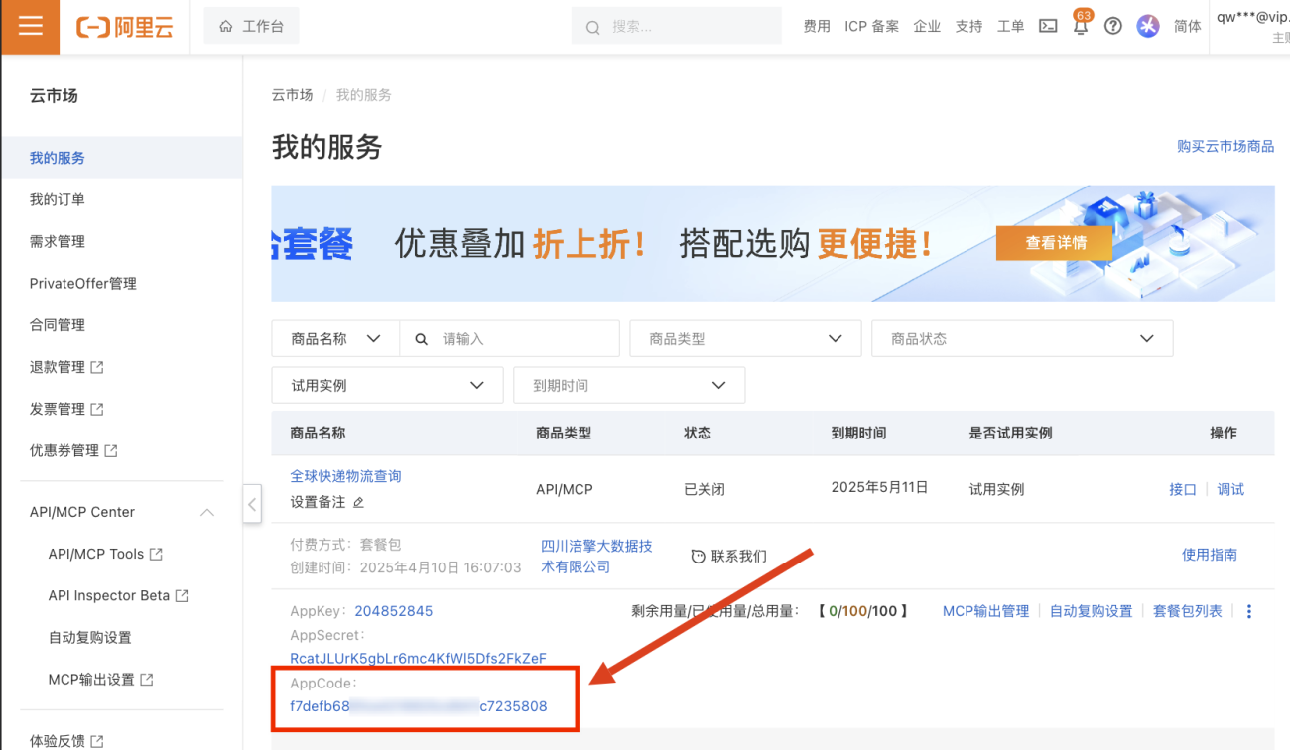The height and width of the screenshot is (750, 1290).
Task: Click the external link icon beside 发票管理
Action: (97, 409)
